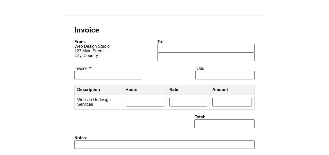Click the Web Design Studio sender name
Image resolution: width=329 pixels, height=155 pixels.
click(92, 46)
